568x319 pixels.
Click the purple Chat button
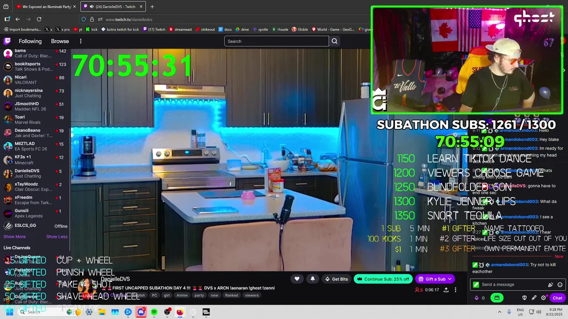pyautogui.click(x=557, y=298)
